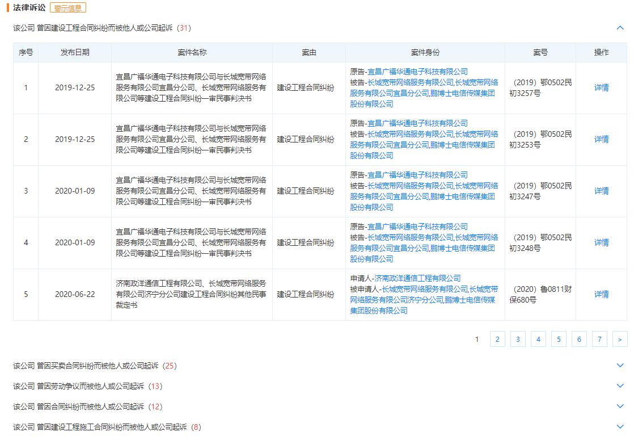
Task: Select case number (2019)鄂0502民初3253号
Action: tap(540, 140)
